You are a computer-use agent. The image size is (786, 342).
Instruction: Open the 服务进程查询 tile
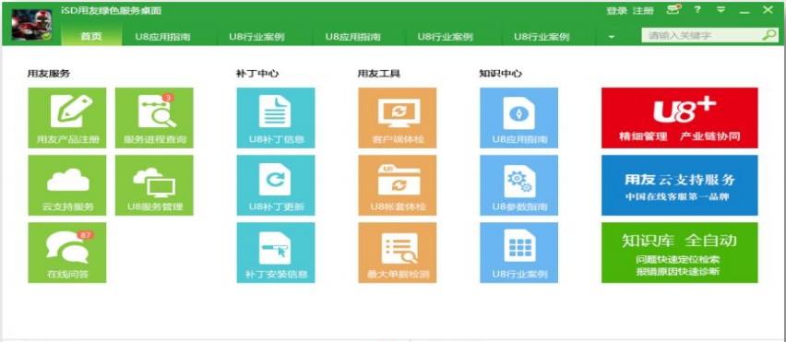click(x=154, y=118)
